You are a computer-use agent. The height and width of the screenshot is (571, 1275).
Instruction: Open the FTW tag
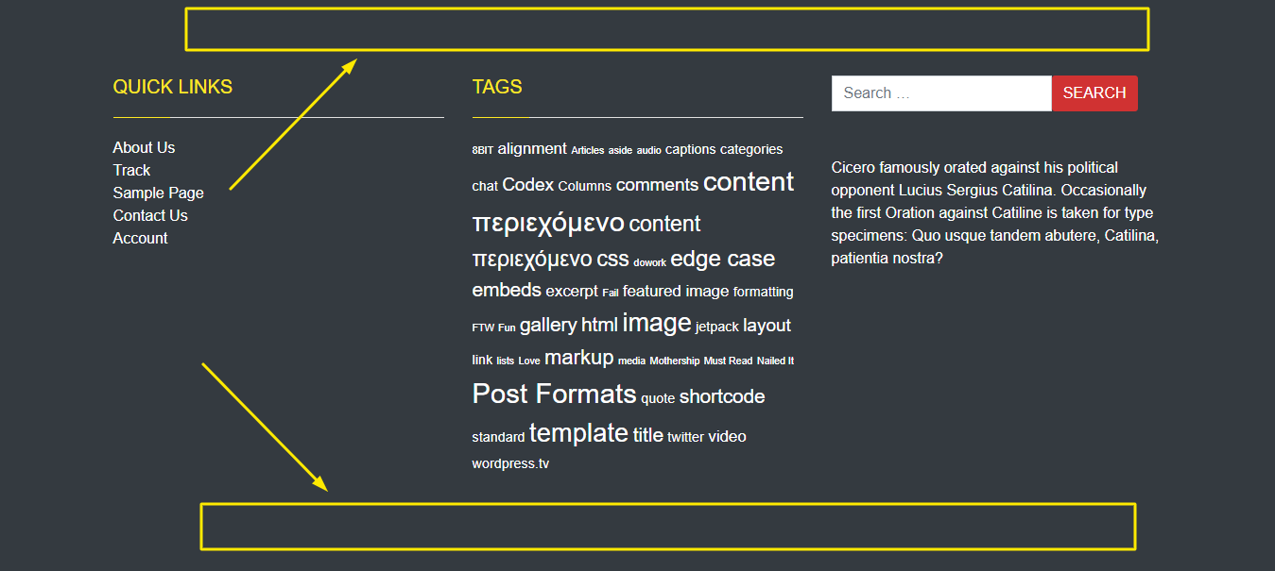(x=483, y=328)
